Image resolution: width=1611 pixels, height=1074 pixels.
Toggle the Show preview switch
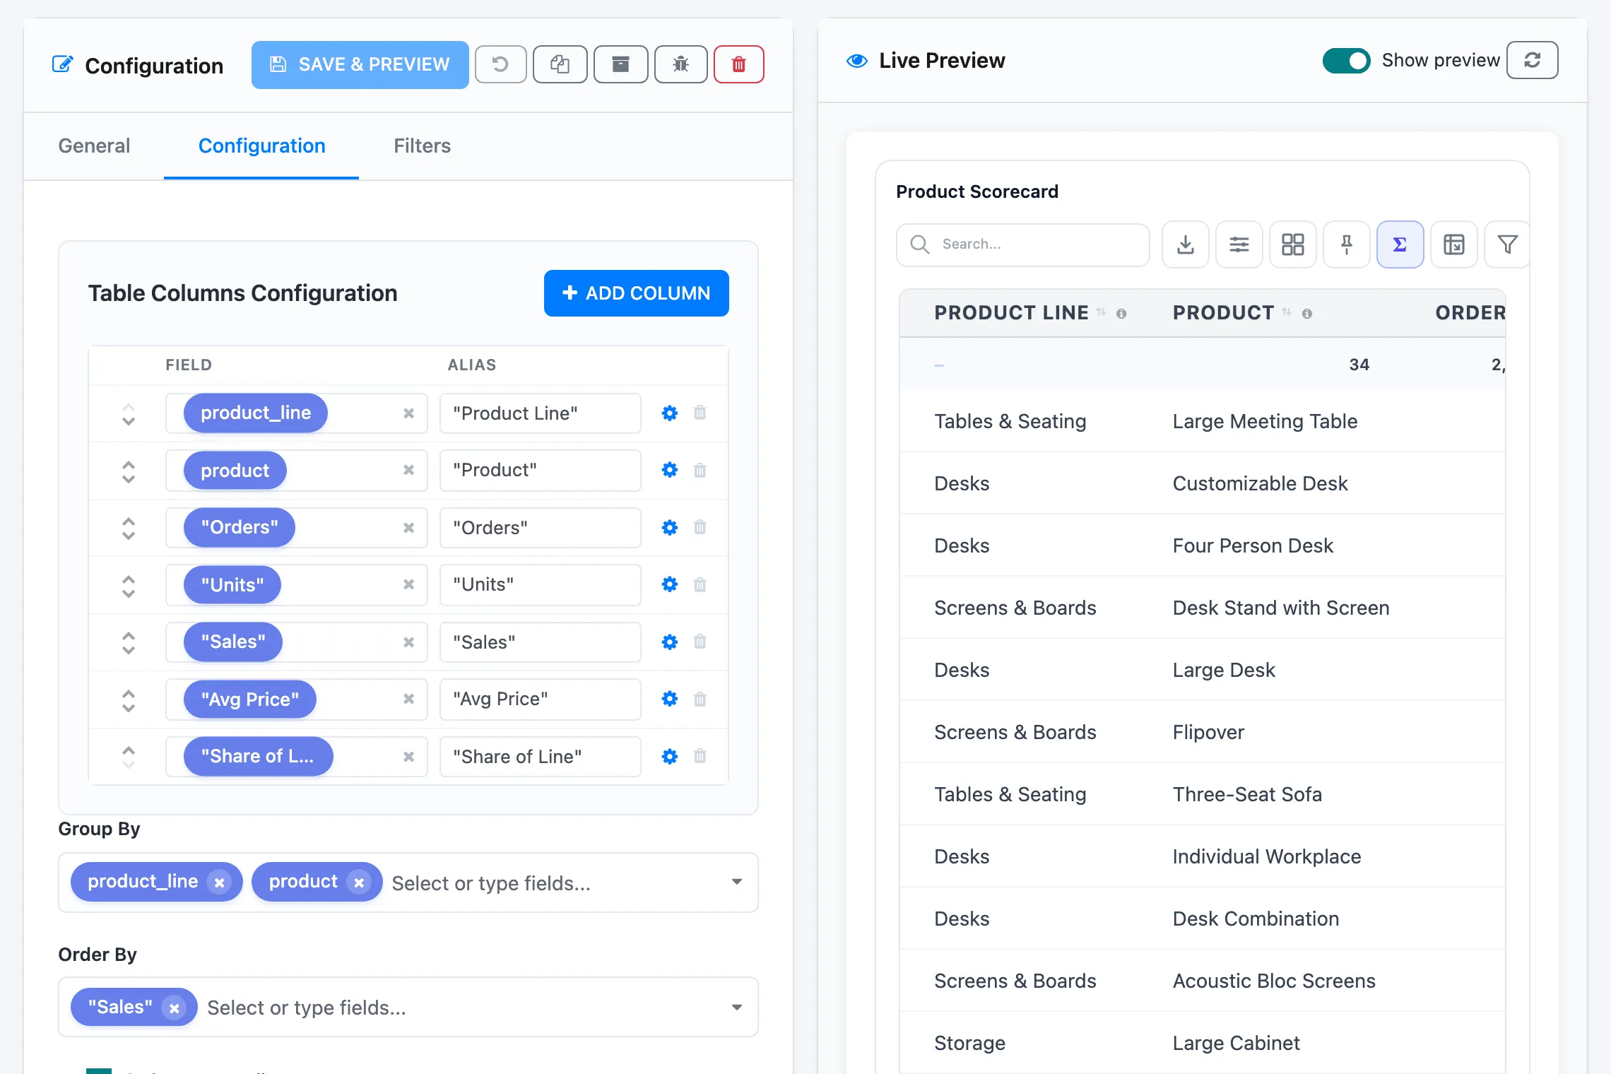pos(1346,61)
